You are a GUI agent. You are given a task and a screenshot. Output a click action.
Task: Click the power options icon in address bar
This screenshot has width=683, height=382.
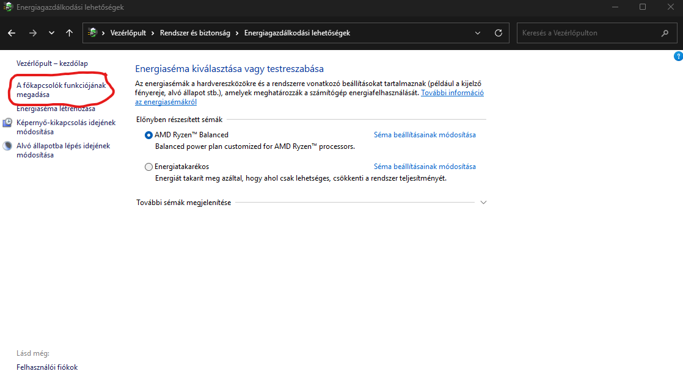[x=93, y=33]
